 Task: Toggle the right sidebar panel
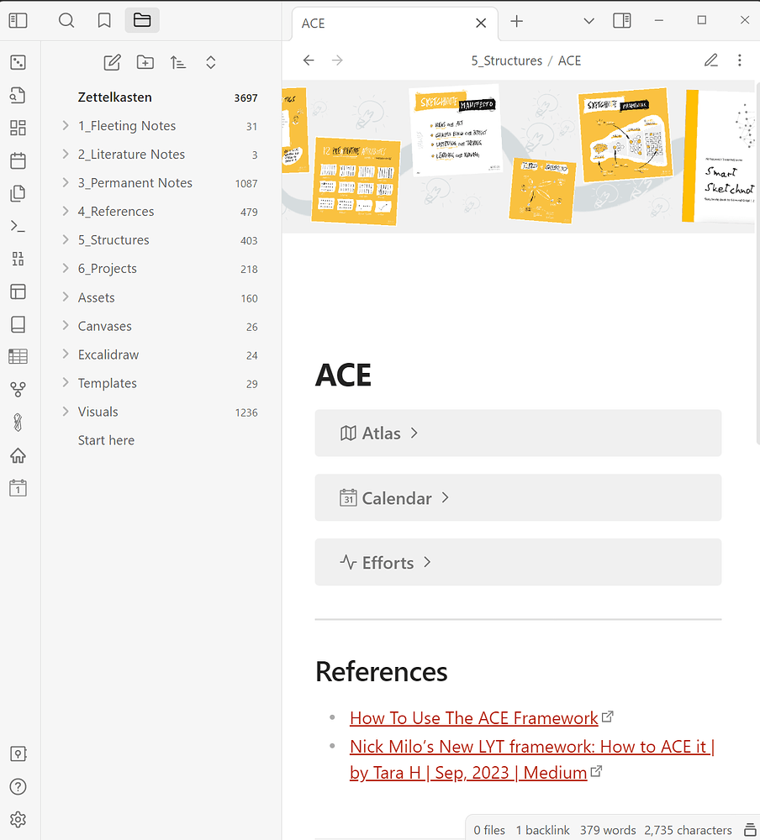[621, 21]
